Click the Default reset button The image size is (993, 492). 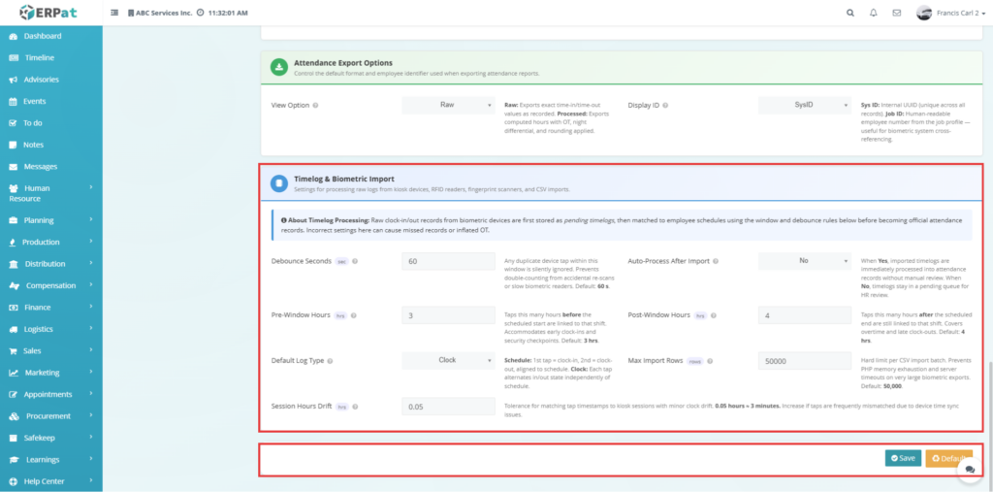click(948, 458)
